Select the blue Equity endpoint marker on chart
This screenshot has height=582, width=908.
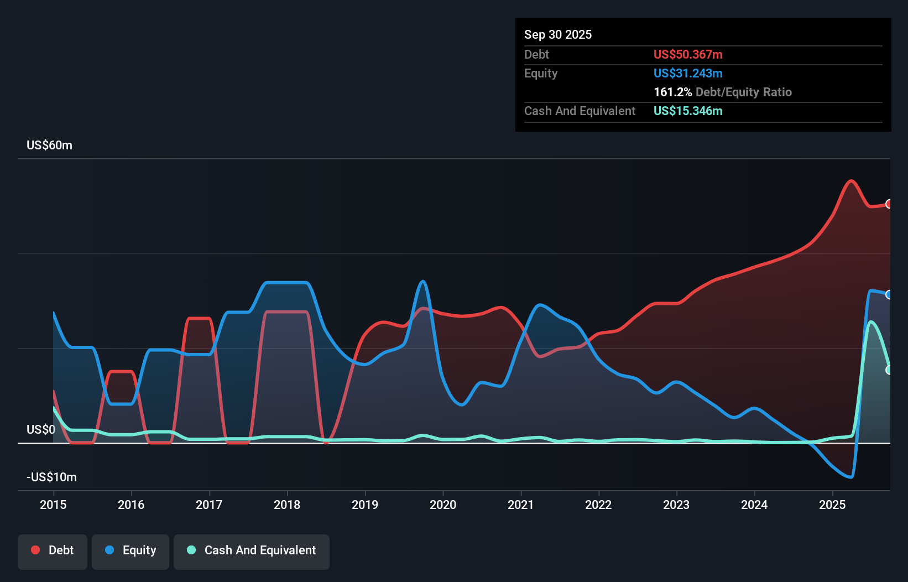(889, 295)
